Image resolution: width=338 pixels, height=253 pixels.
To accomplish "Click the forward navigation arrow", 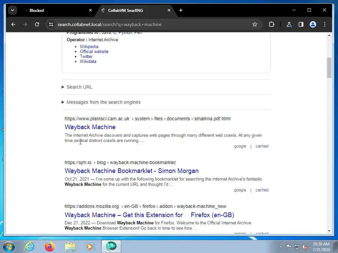I will pyautogui.click(x=25, y=24).
